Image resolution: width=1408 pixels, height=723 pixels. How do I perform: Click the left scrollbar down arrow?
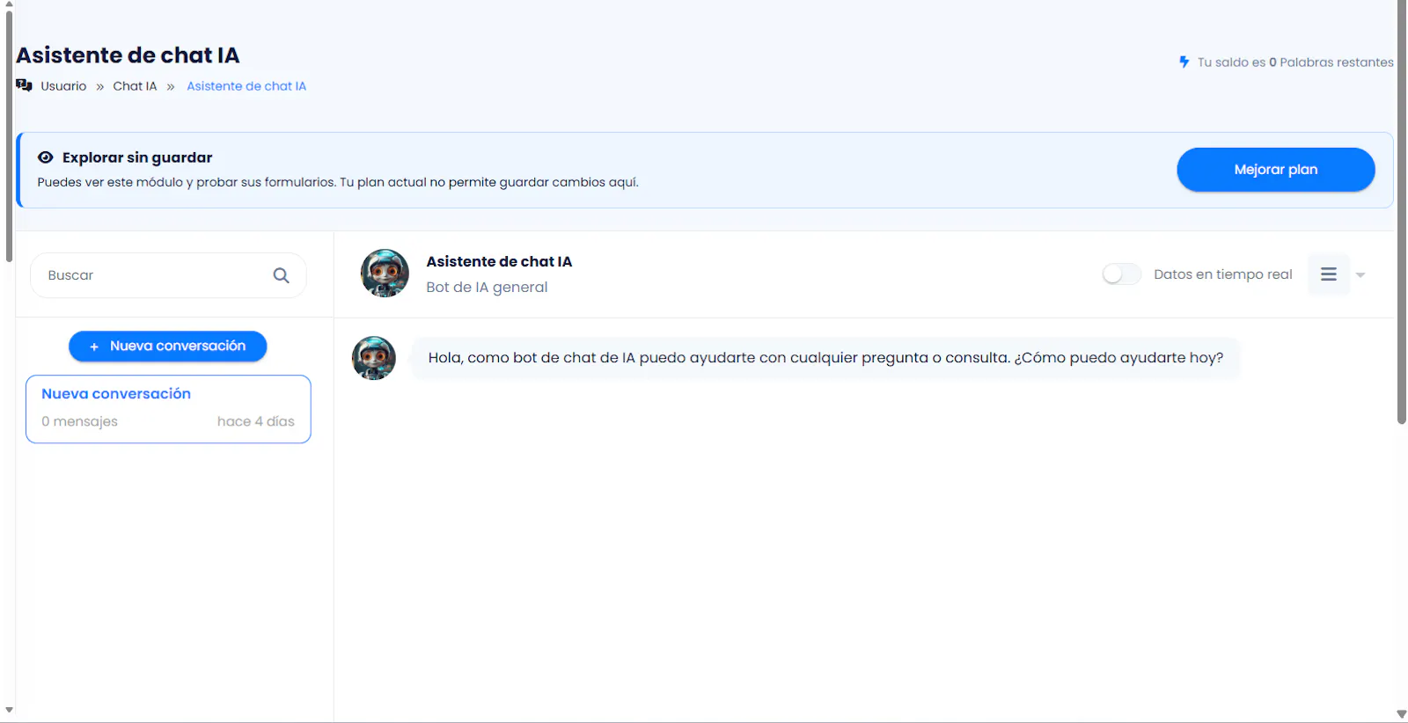[9, 710]
